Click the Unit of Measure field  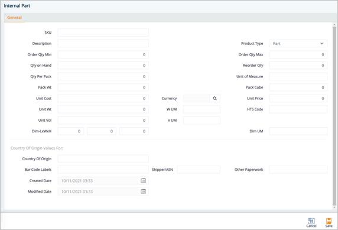coord(298,77)
